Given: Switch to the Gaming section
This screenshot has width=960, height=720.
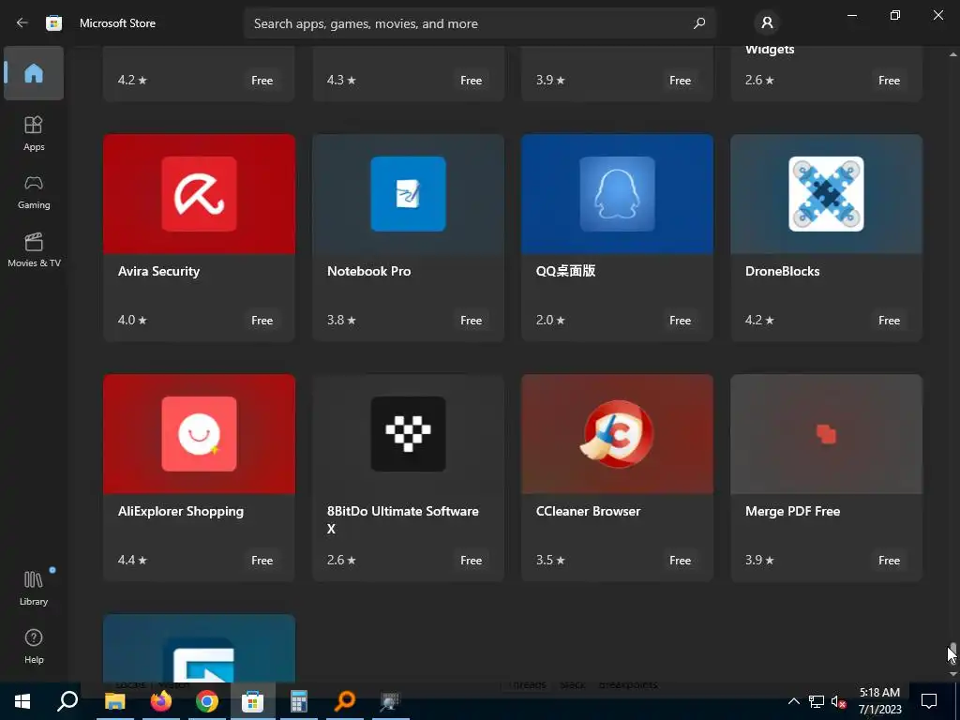Looking at the screenshot, I should tap(34, 191).
